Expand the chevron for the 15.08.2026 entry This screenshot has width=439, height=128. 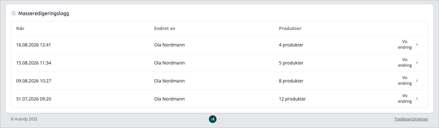(x=417, y=63)
